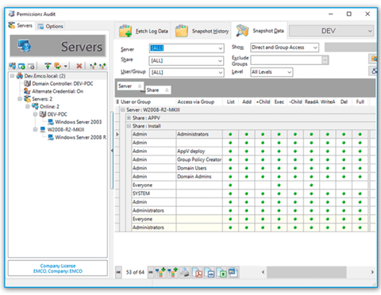This screenshot has width=381, height=295.
Task: Open the Fetch Log Data tab
Action: pyautogui.click(x=143, y=31)
